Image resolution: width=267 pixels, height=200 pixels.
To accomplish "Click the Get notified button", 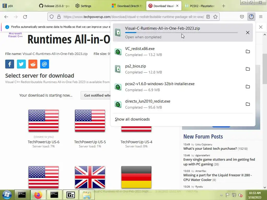I will [96, 95].
